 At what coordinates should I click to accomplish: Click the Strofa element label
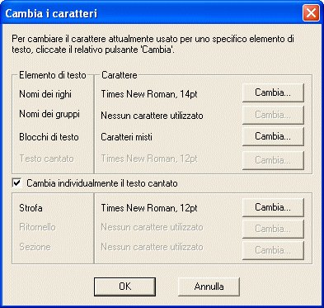click(x=31, y=208)
